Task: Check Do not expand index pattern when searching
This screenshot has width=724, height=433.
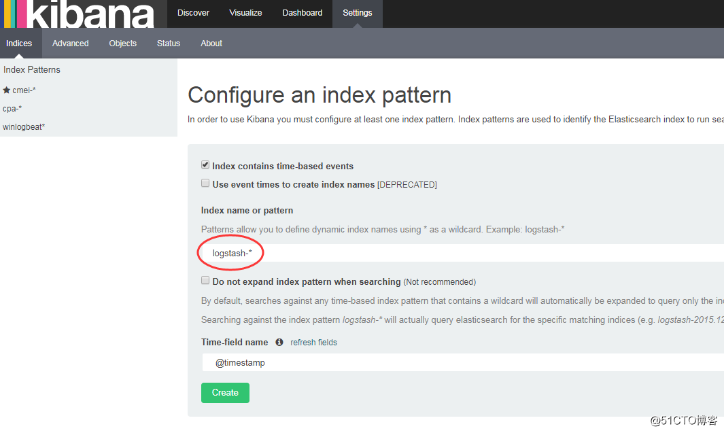Action: [x=205, y=280]
